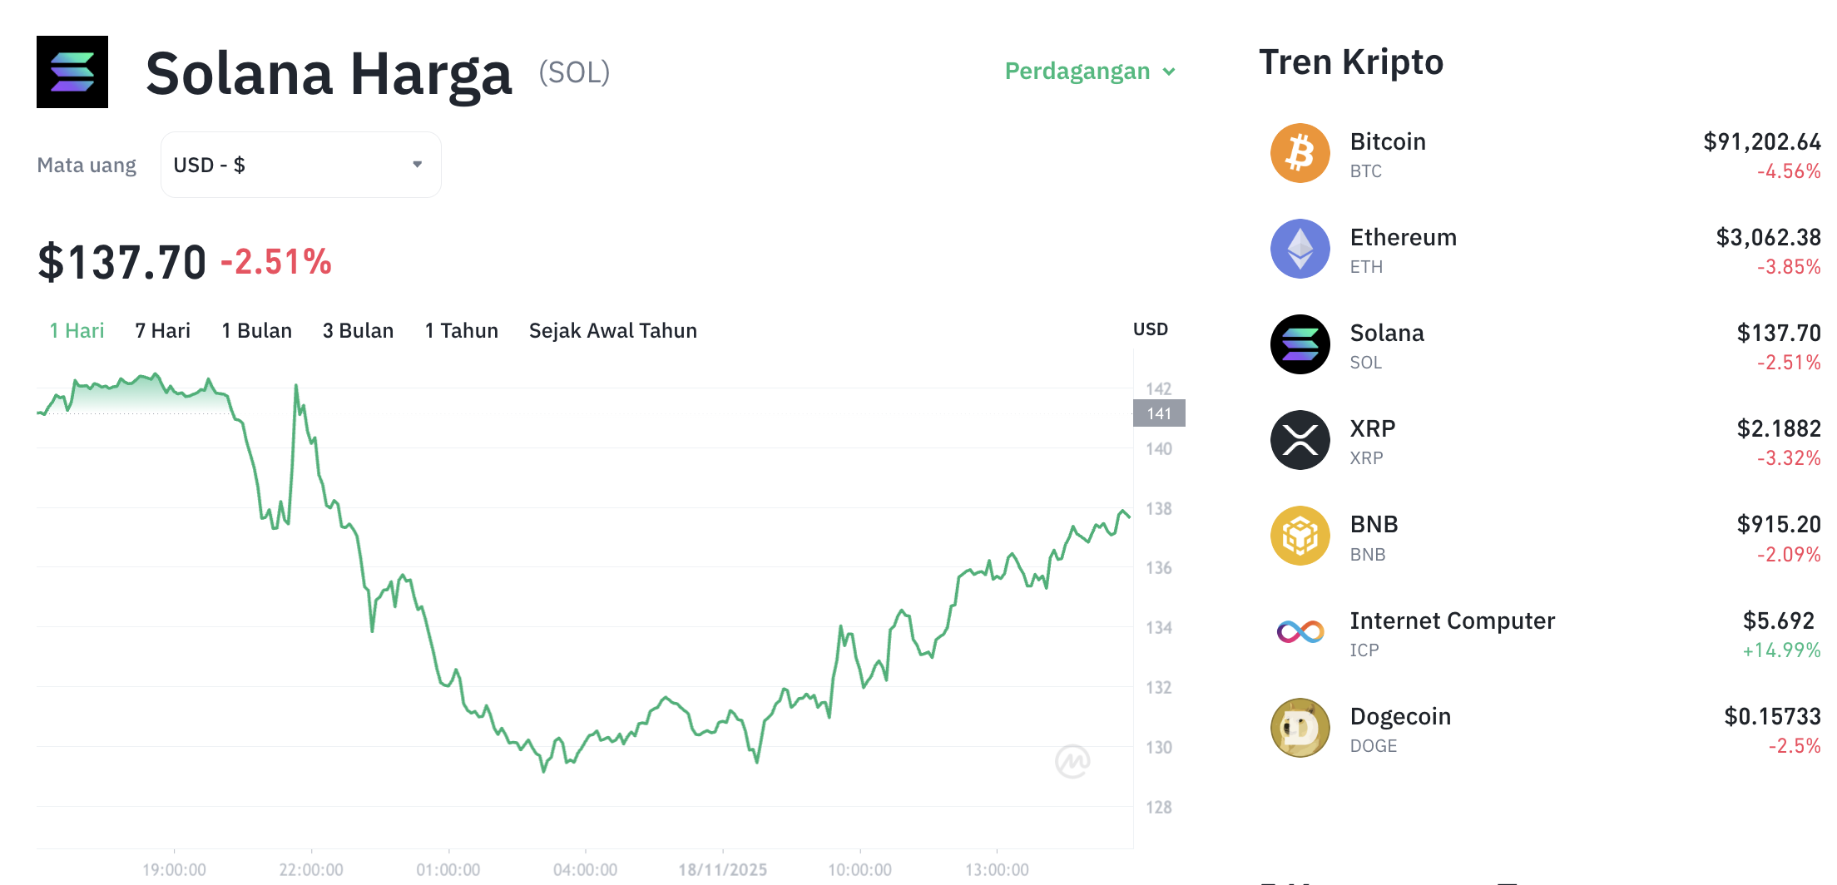The height and width of the screenshot is (885, 1837).
Task: Click the highlighted 141 price marker
Action: click(x=1158, y=413)
